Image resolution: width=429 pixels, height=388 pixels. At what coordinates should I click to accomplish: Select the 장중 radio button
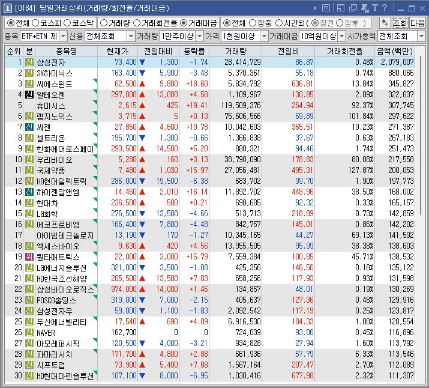pos(253,23)
